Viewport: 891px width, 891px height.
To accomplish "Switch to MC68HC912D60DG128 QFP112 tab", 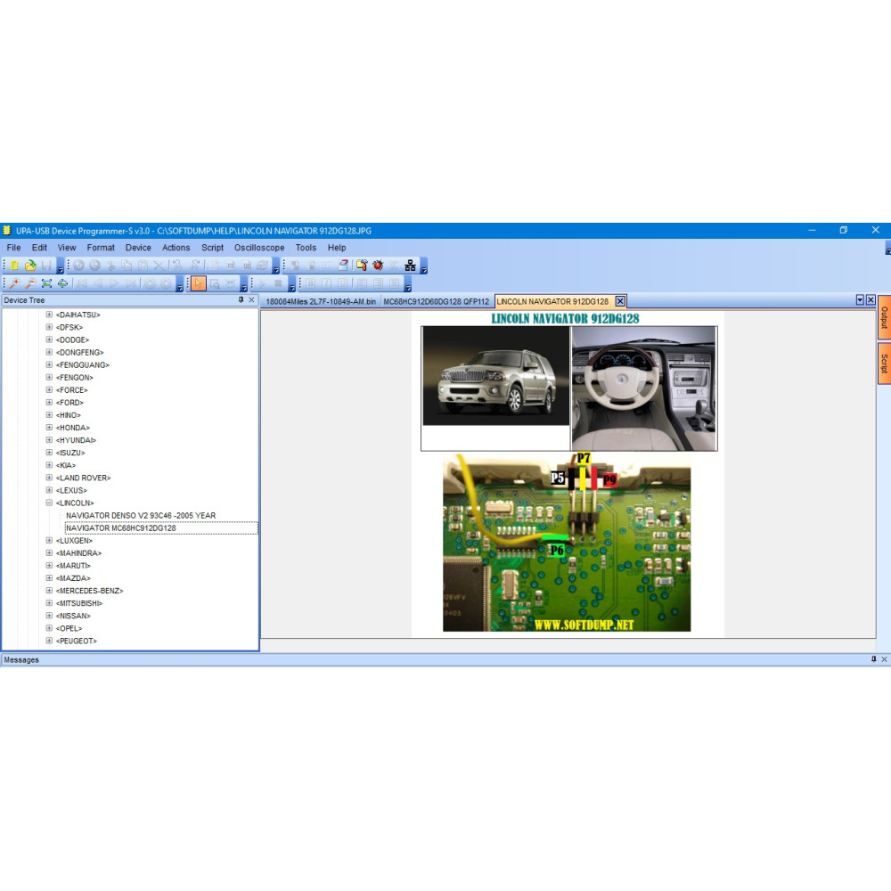I will point(437,302).
